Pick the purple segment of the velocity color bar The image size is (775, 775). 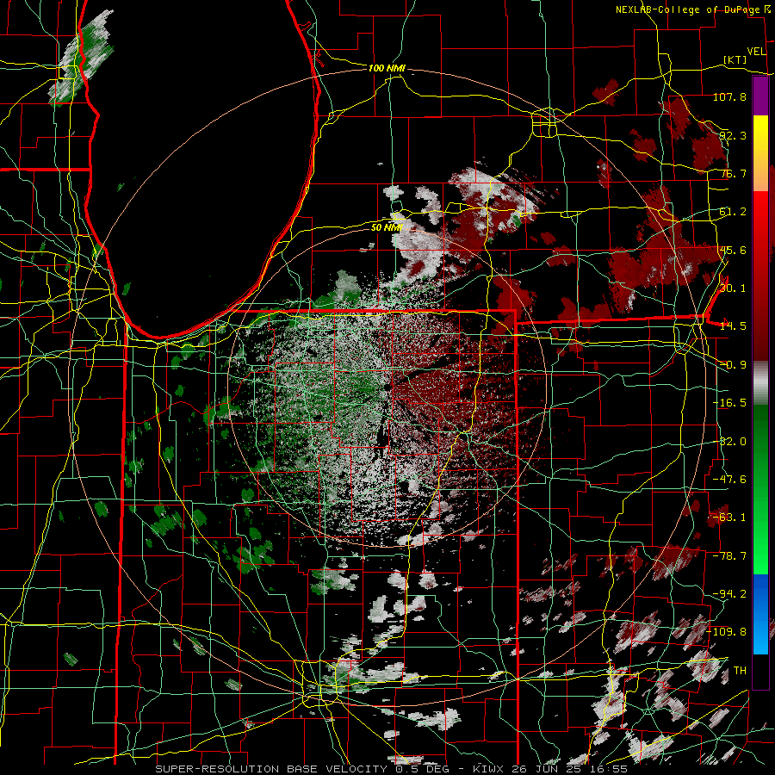pyautogui.click(x=760, y=96)
